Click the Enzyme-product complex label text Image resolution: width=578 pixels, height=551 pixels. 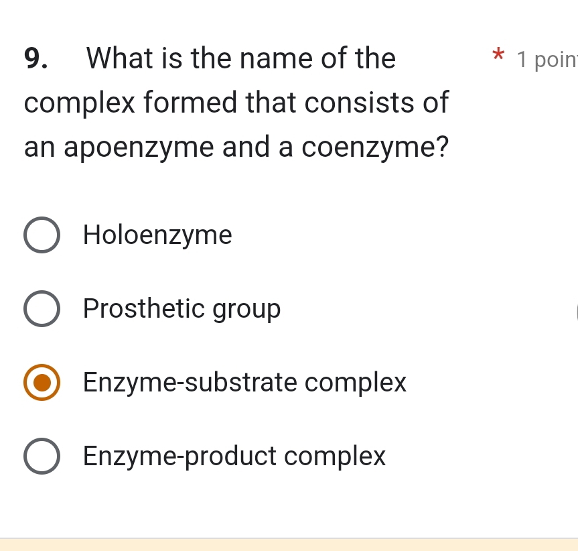coord(234,456)
